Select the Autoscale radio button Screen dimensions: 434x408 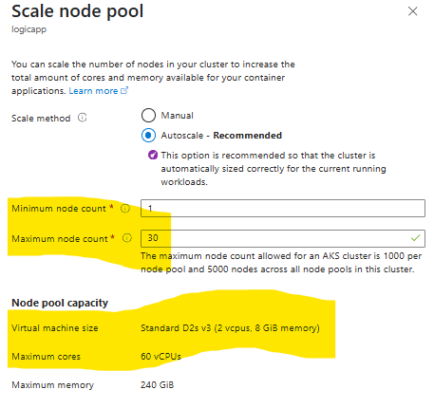[148, 136]
